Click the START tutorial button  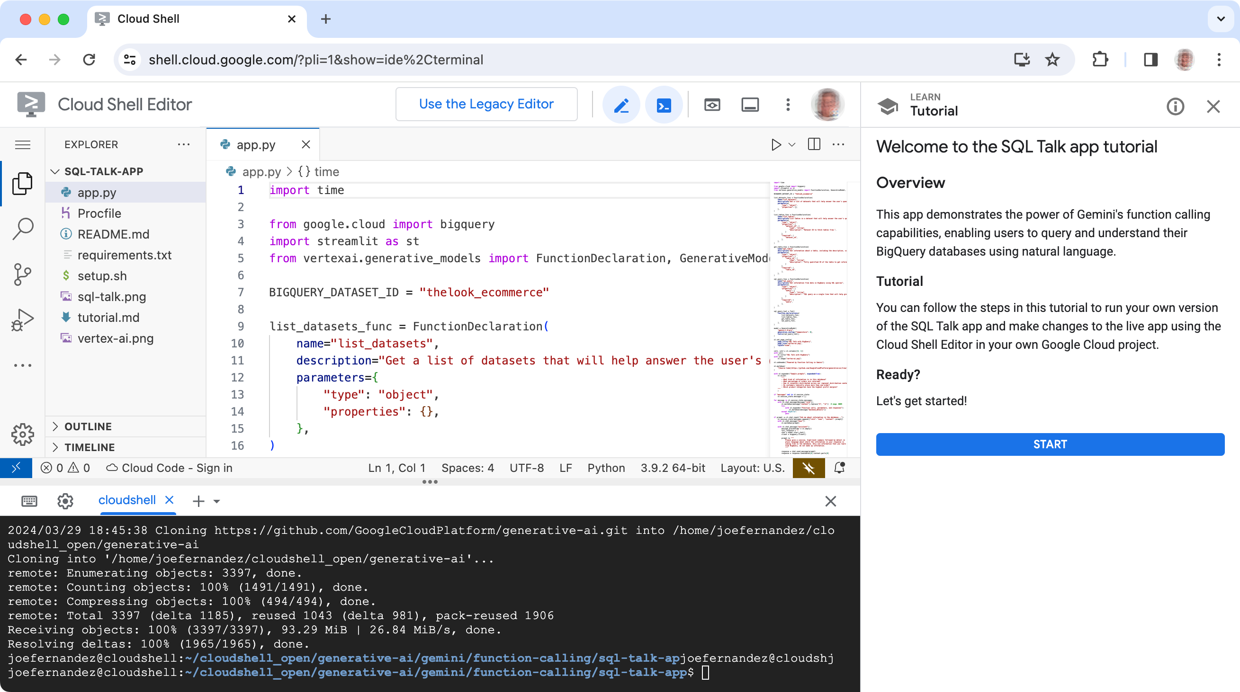[1049, 444]
